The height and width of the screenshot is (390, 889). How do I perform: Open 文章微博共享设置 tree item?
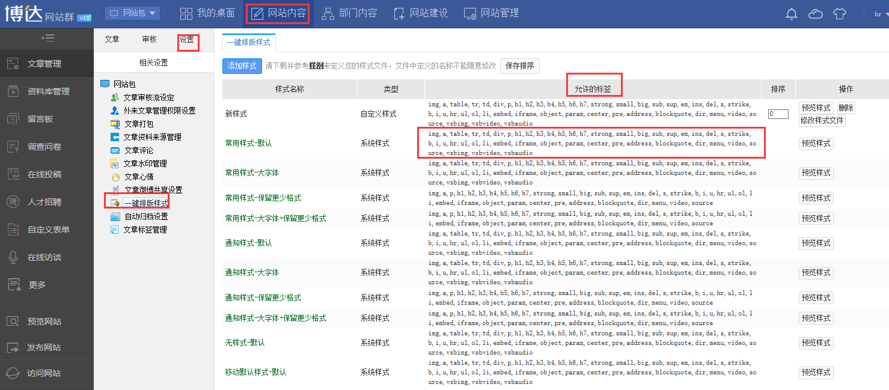[x=153, y=190]
